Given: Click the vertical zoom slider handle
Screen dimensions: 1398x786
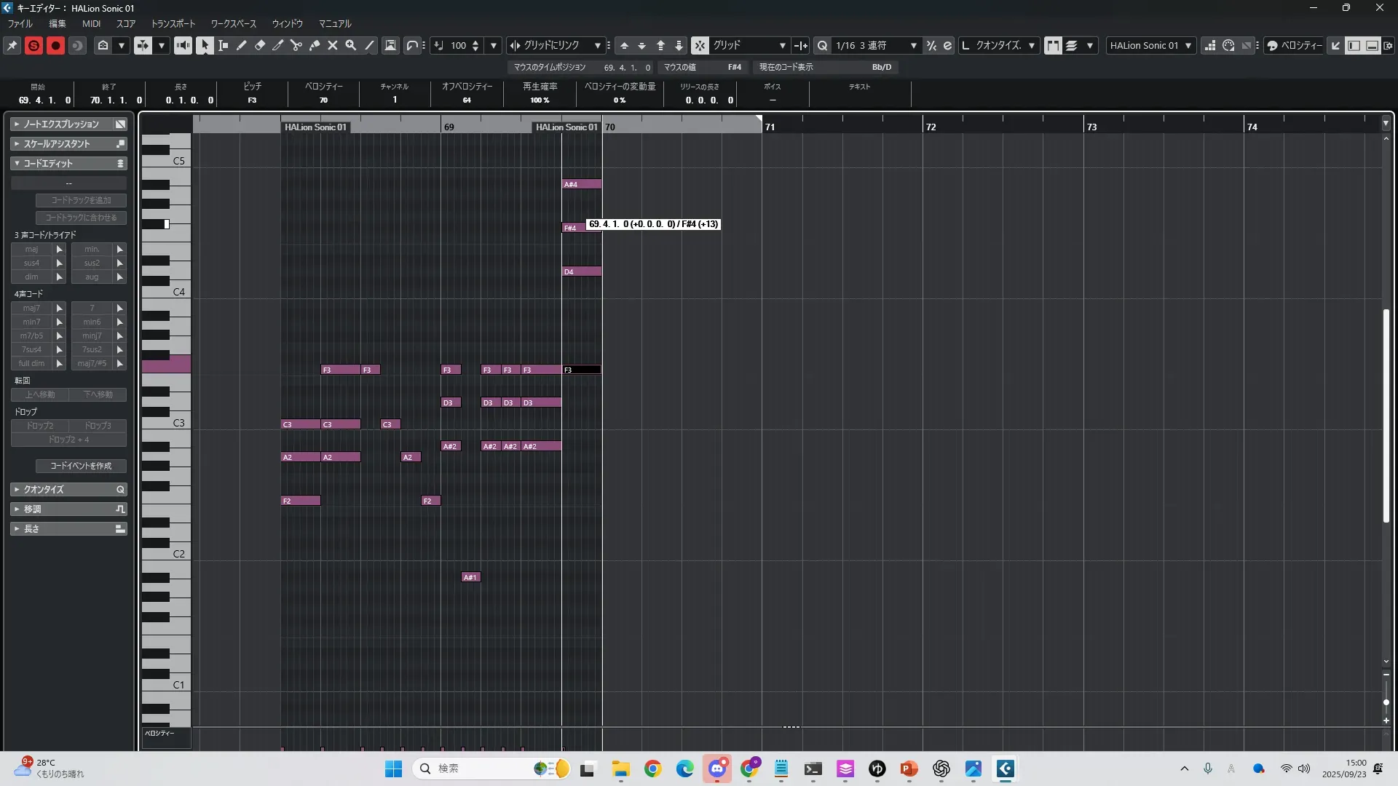Looking at the screenshot, I should tap(1386, 702).
